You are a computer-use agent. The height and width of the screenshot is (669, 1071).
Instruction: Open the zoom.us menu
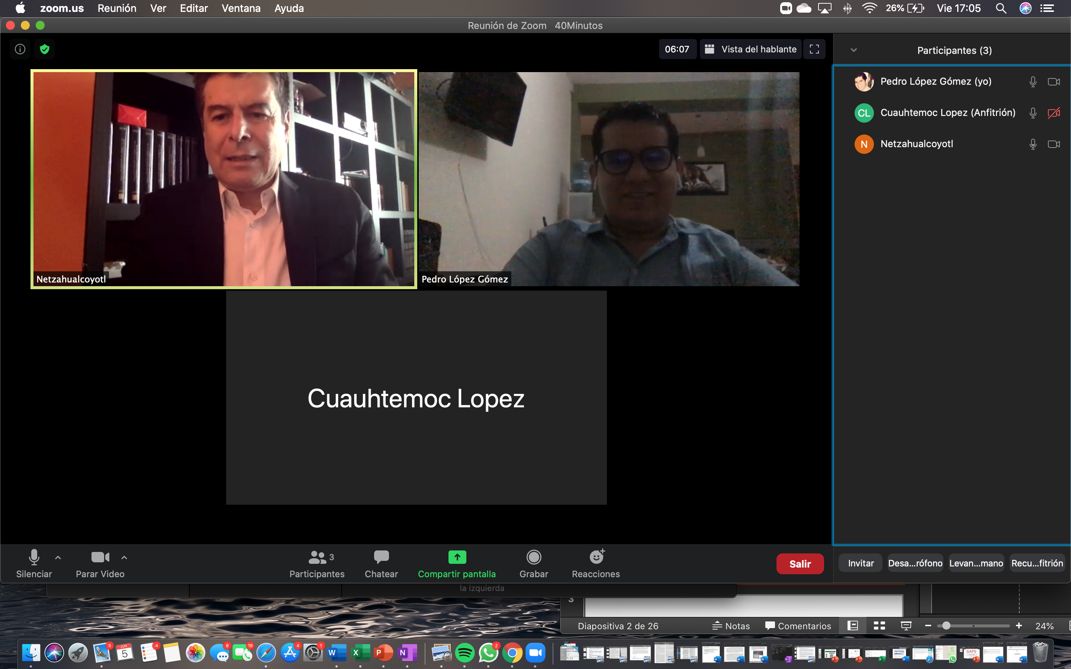62,9
